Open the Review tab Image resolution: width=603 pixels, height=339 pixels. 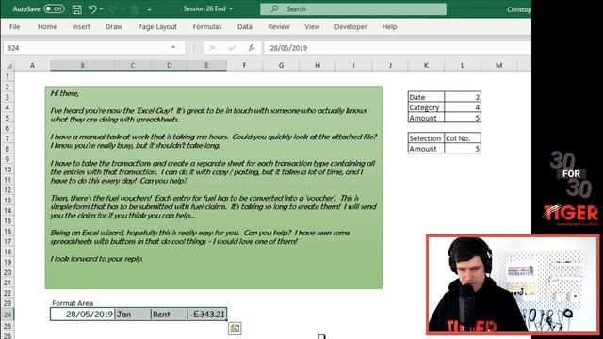pyautogui.click(x=279, y=27)
